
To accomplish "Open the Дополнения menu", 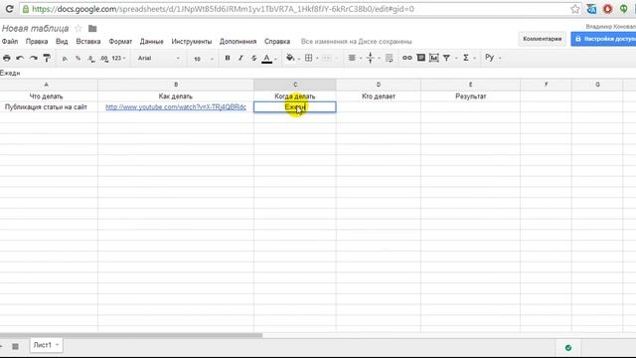I will (x=238, y=42).
